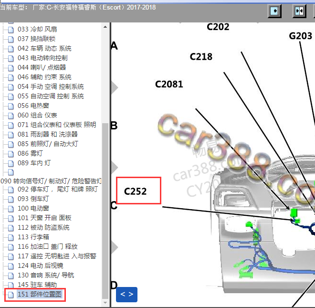Open 117 遥控 无钥匙进 入与报警
Viewport: 315px width, 308px height.
tap(57, 256)
